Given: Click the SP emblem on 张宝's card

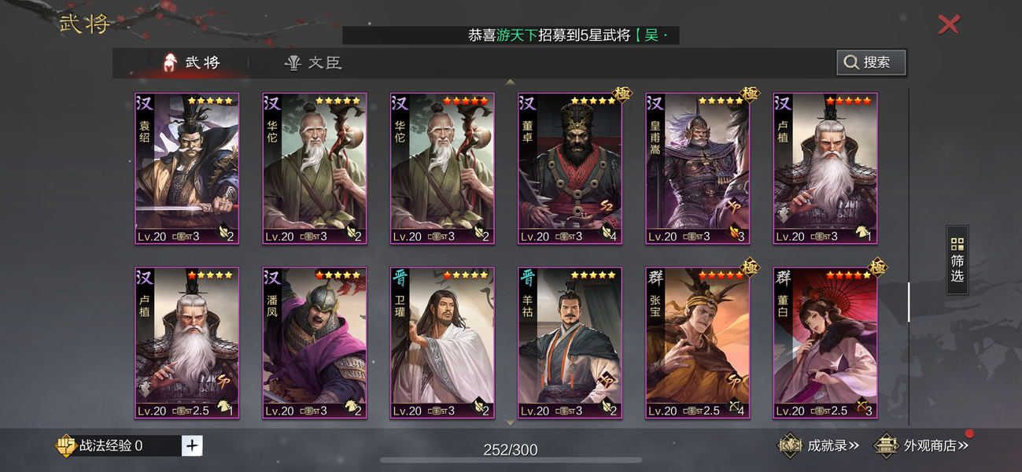Looking at the screenshot, I should [x=735, y=381].
